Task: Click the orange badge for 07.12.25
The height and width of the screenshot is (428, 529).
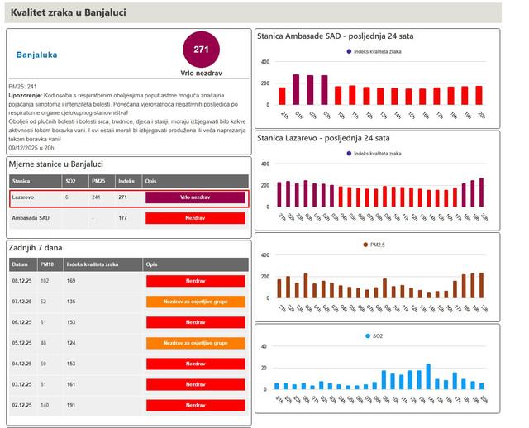Action: (196, 302)
